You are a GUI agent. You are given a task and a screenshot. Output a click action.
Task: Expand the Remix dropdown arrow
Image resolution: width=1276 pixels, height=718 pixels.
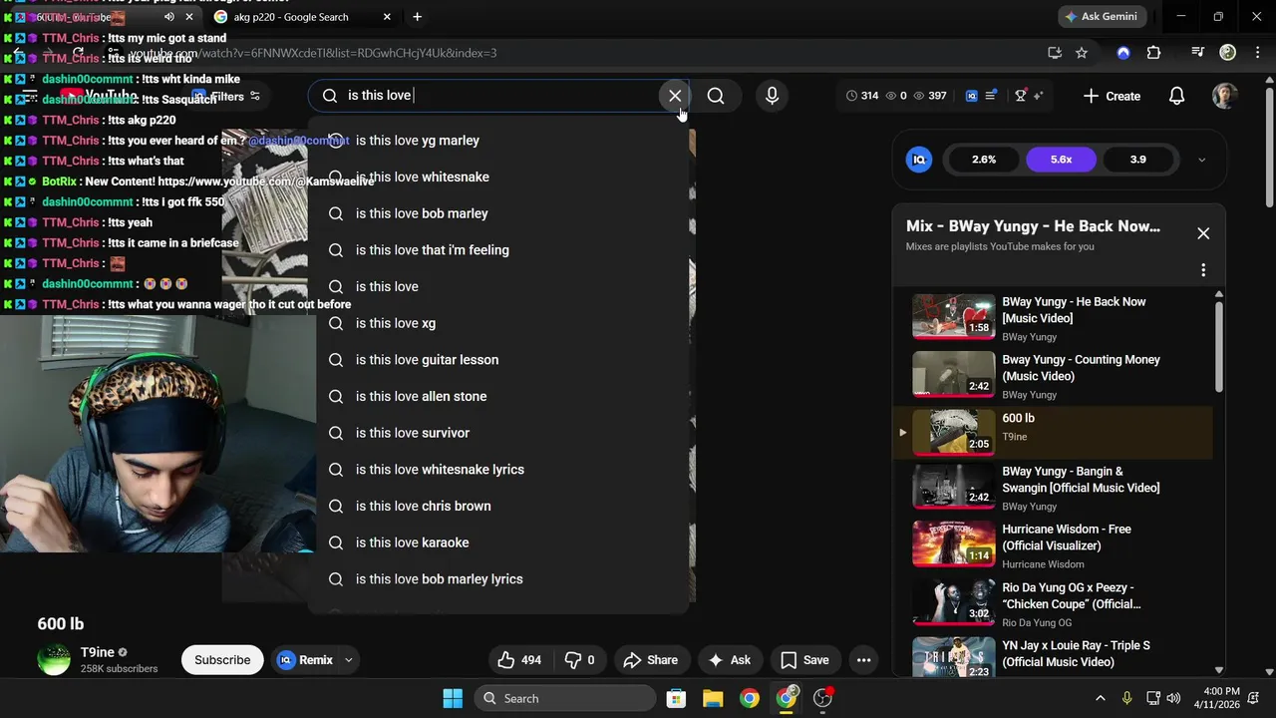coord(349,660)
